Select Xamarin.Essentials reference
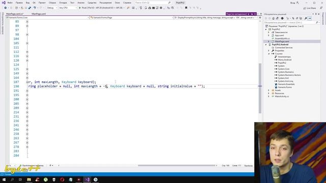This screenshot has height=183, width=326. point(286,84)
